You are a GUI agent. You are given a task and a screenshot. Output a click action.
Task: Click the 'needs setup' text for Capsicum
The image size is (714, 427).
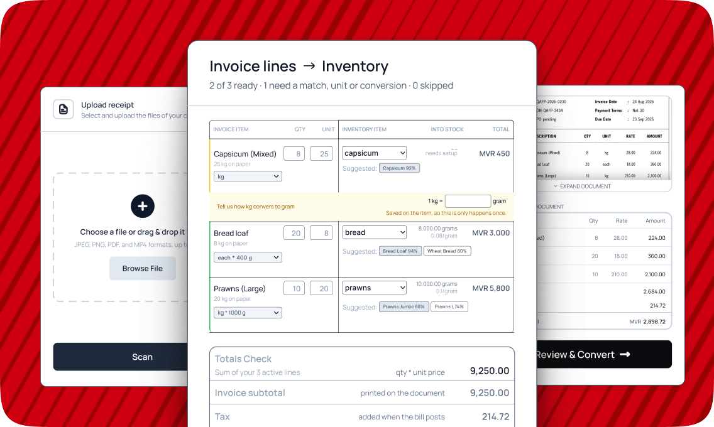(x=441, y=153)
